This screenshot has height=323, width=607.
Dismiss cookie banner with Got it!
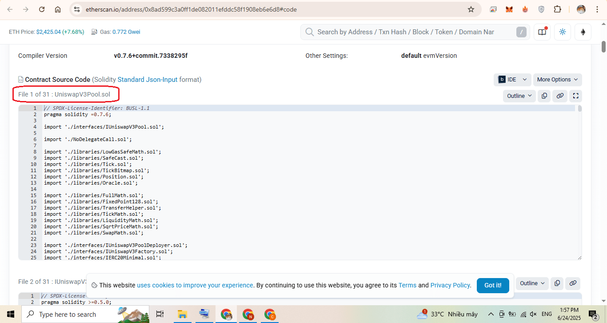click(493, 285)
